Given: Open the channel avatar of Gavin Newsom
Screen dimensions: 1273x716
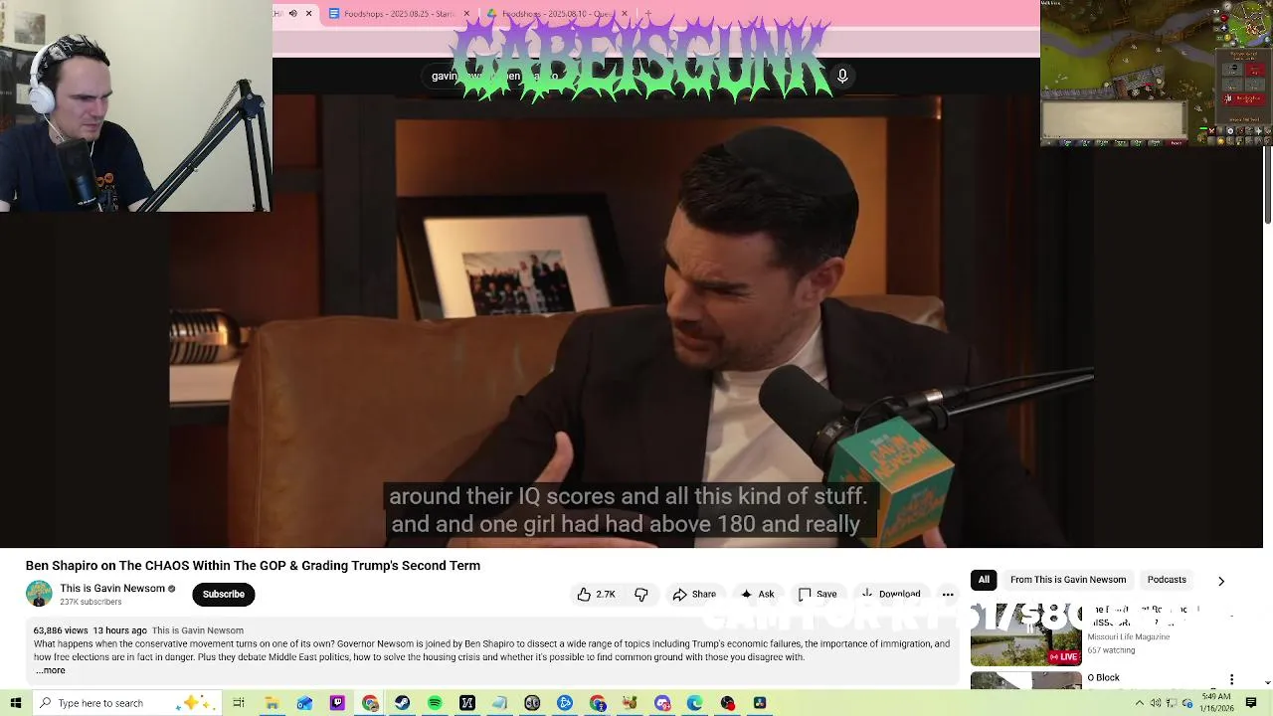Looking at the screenshot, I should (x=39, y=594).
